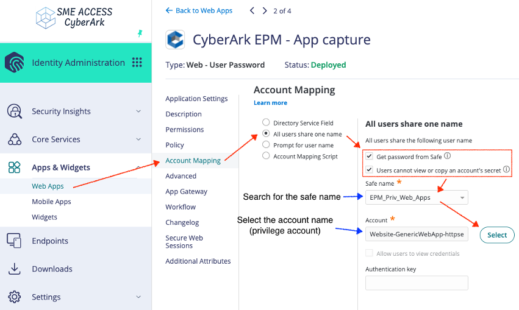Open Web Apps in sidebar
519x310 pixels.
(x=48, y=186)
